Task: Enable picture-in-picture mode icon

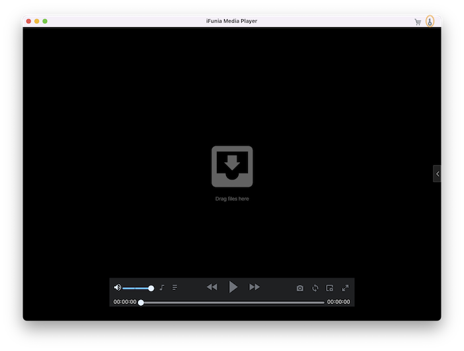Action: 329,288
